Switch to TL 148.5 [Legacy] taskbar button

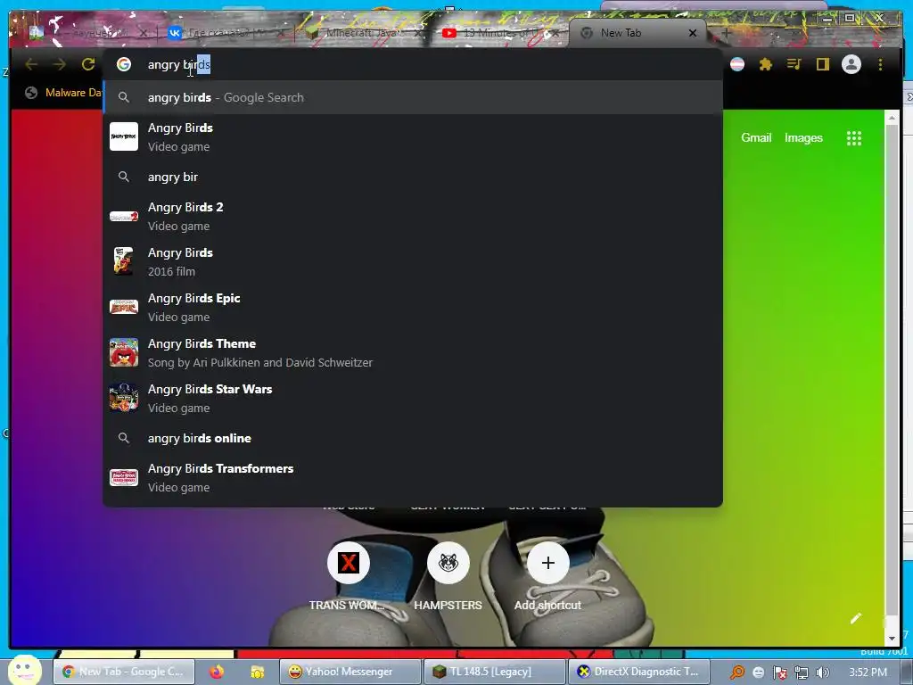point(494,672)
